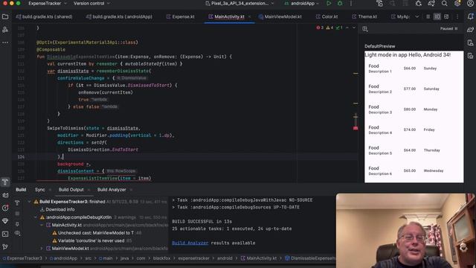This screenshot has width=476, height=268.
Task: Switch to the build.gradle.kts (:shared) tab
Action: tap(44, 16)
